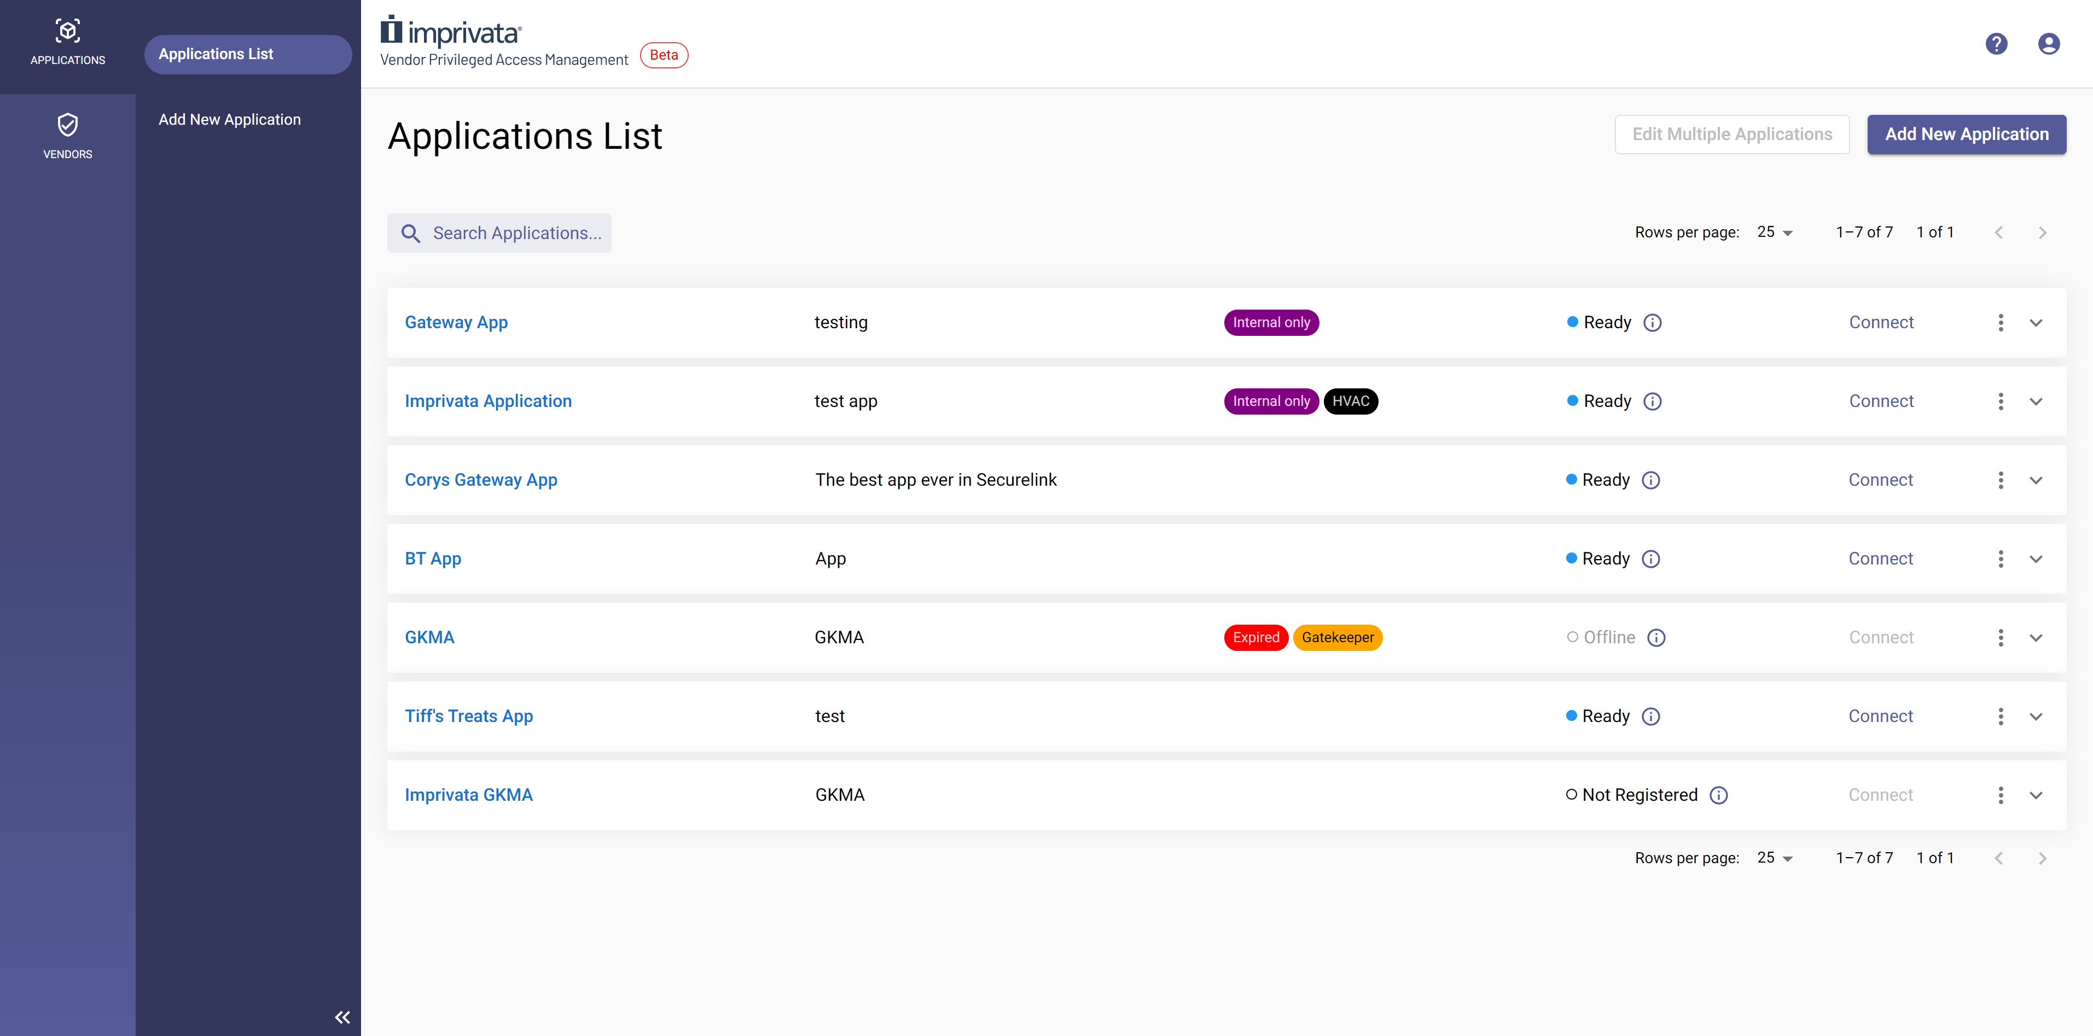The height and width of the screenshot is (1036, 2093).
Task: Go to next page using bottom pagination arrow
Action: 2043,859
